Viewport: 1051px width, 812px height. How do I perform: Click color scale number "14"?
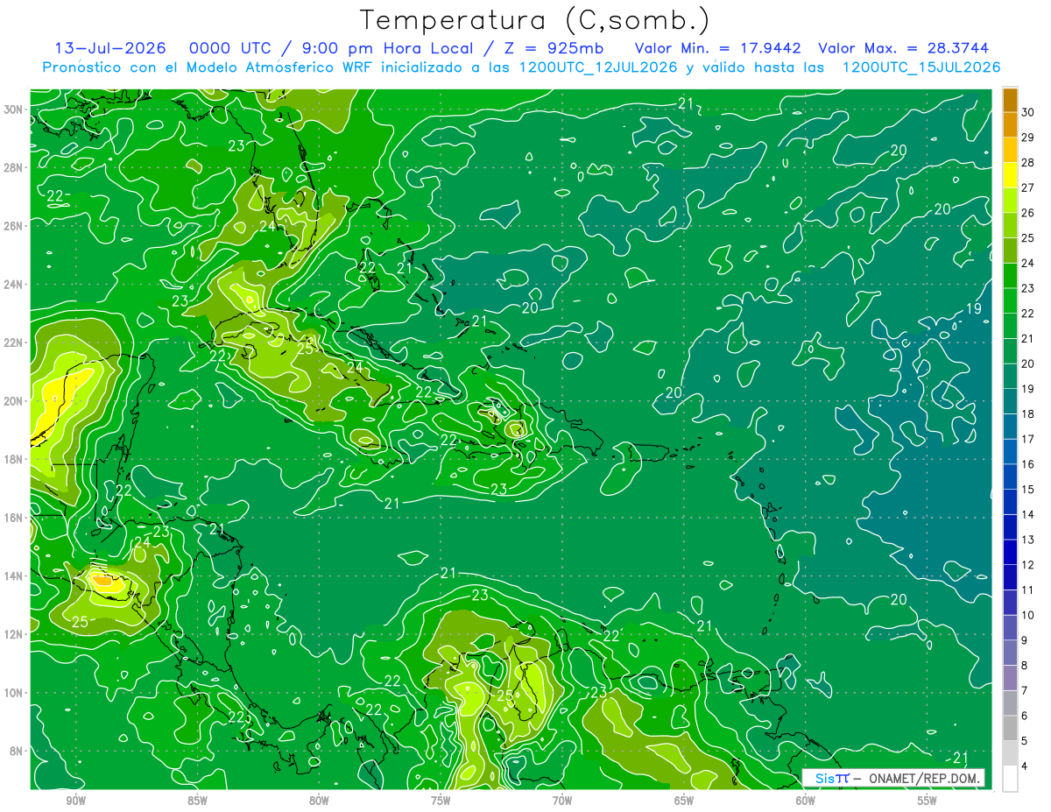coord(1028,514)
